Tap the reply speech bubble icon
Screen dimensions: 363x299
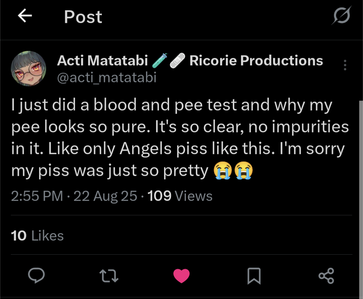(x=36, y=276)
